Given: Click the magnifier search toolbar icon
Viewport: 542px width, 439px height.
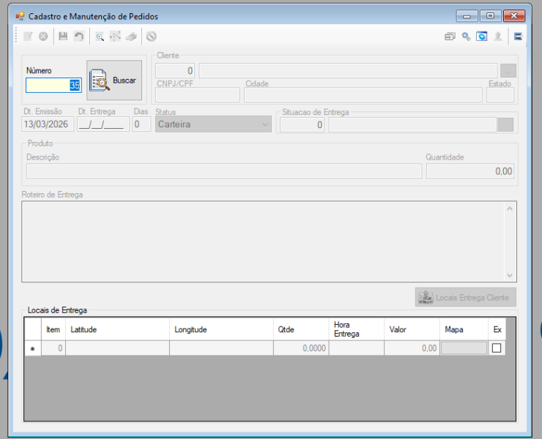Looking at the screenshot, I should [100, 37].
